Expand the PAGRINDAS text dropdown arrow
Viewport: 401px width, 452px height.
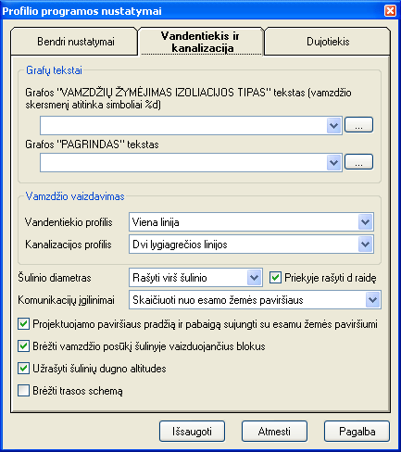tap(333, 163)
